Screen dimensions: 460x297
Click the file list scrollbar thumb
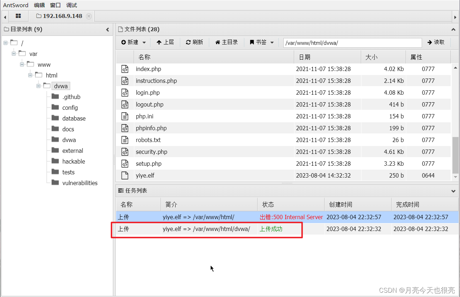pos(455,155)
